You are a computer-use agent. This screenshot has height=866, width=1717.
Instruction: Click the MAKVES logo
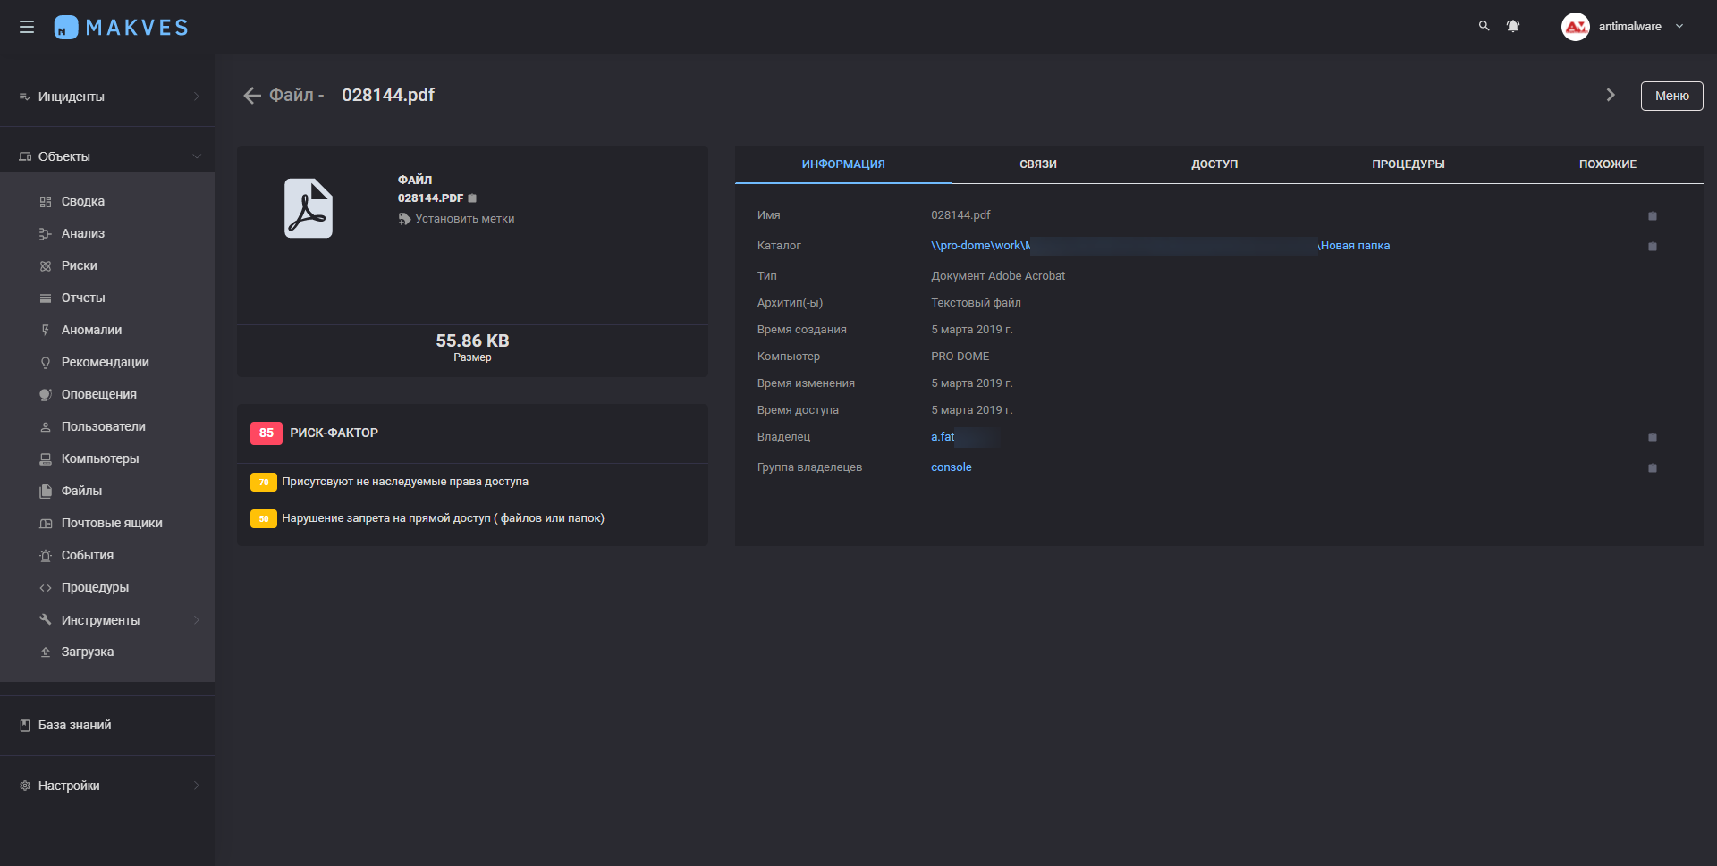(x=121, y=27)
